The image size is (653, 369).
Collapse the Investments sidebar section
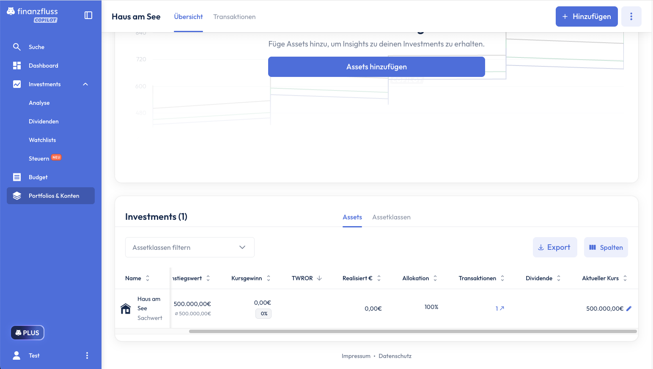point(85,84)
